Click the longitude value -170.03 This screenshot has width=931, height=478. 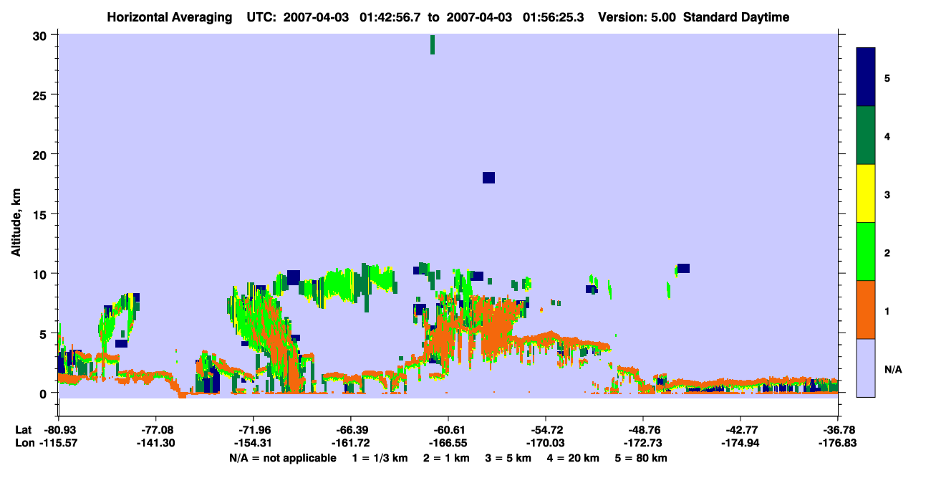tap(546, 443)
